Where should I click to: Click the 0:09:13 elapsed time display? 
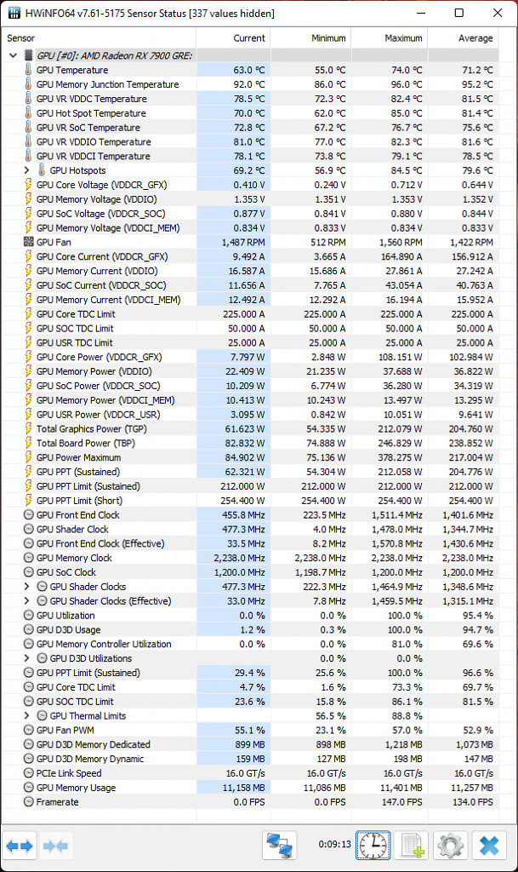pyautogui.click(x=334, y=844)
